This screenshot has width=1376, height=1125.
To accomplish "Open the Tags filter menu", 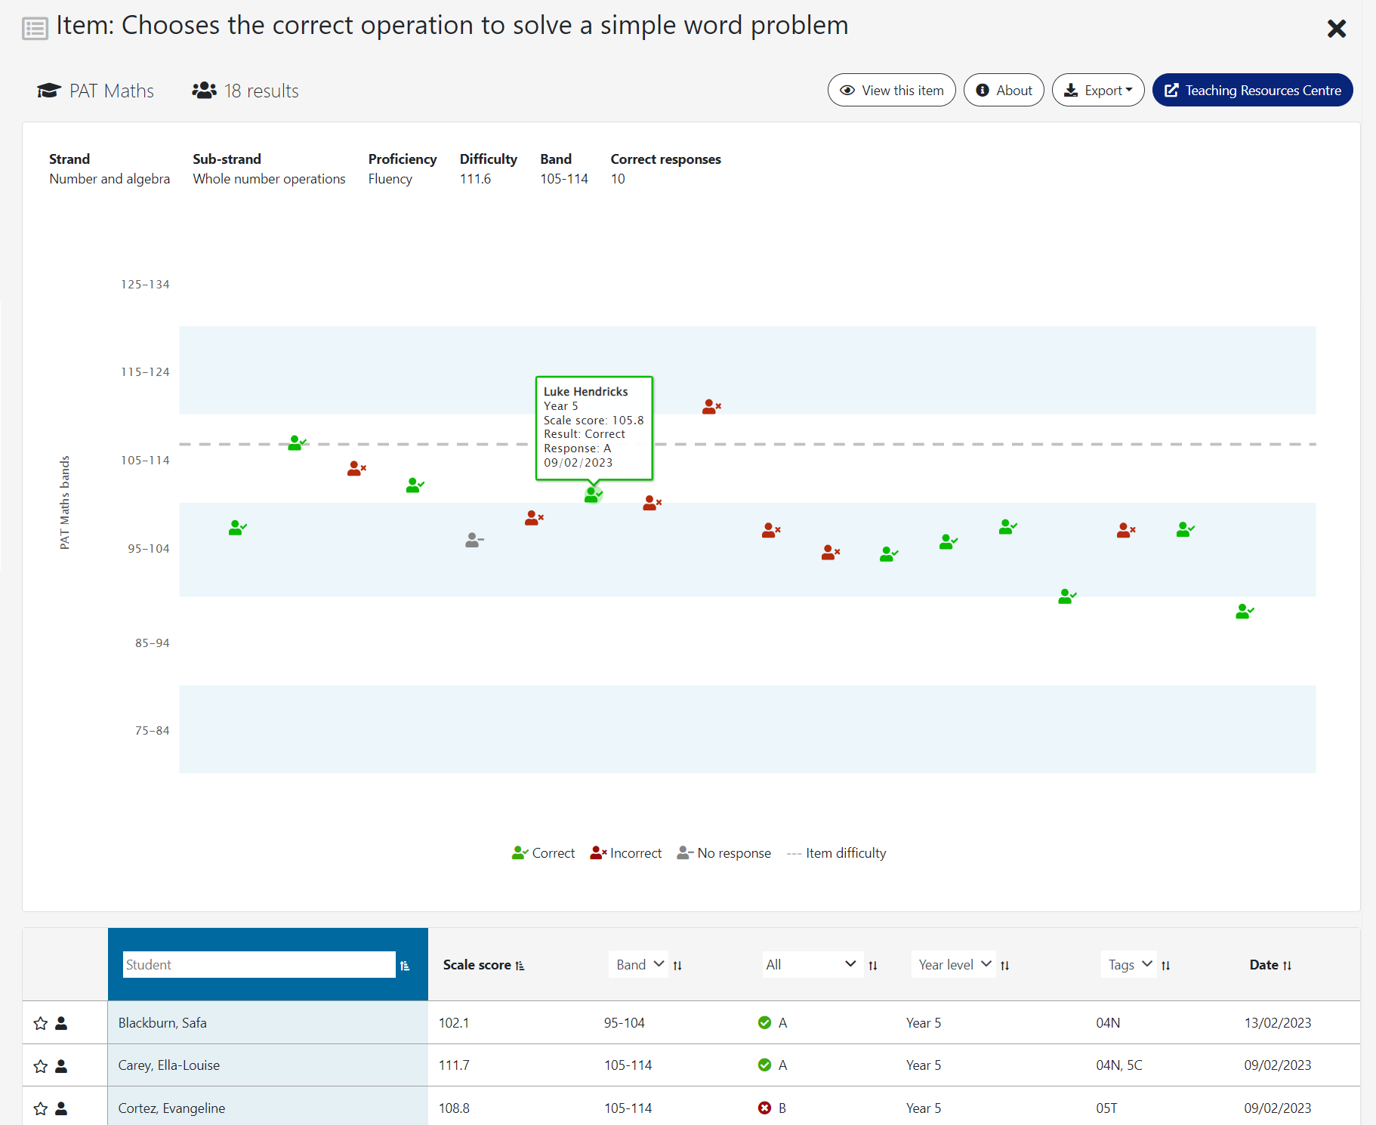I will tap(1129, 964).
